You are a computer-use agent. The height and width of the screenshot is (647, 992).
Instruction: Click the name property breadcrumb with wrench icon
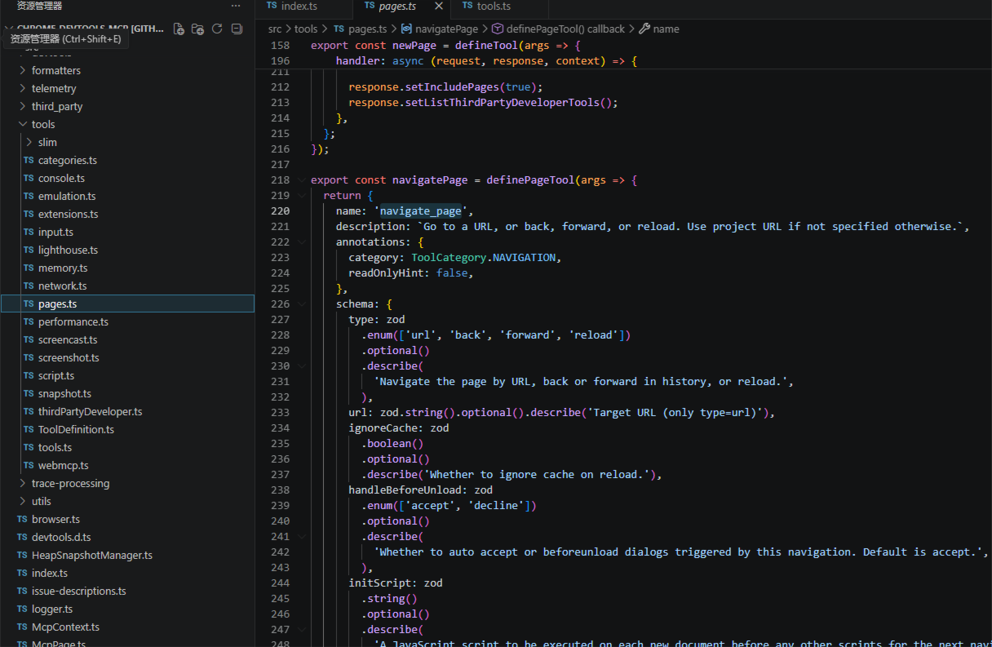[658, 29]
